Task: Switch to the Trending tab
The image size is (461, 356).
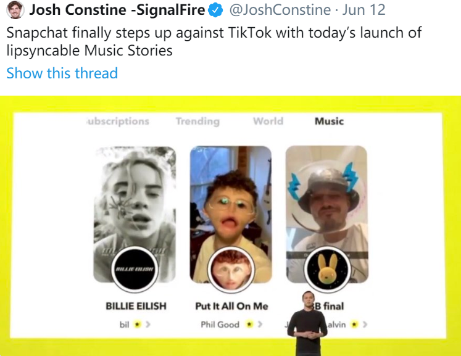Action: point(197,121)
